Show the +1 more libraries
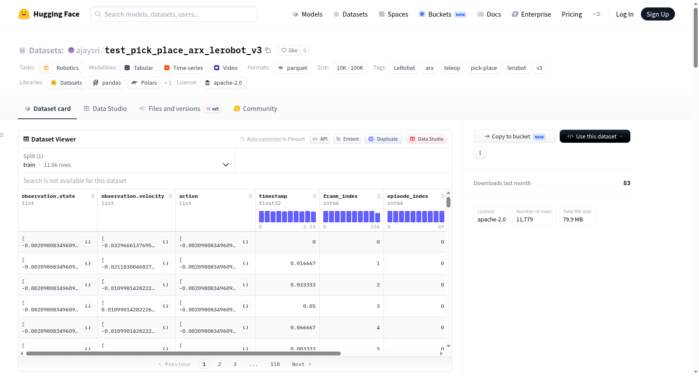The height and width of the screenshot is (376, 699). (x=168, y=83)
